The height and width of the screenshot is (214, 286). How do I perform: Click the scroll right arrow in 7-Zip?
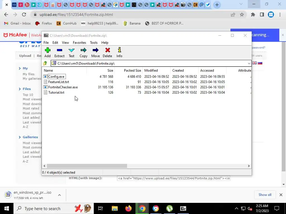[249, 166]
